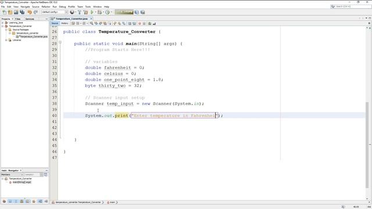Select the Temperature_Converter class in the Navigator
The width and height of the screenshot is (372, 209).
20,179
